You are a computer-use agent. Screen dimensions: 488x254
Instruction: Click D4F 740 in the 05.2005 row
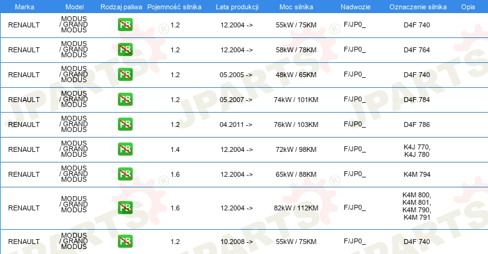pyautogui.click(x=417, y=75)
